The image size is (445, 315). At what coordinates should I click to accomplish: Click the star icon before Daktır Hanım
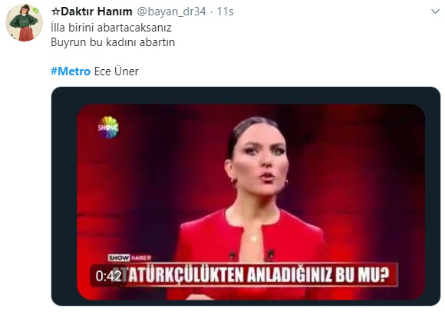(x=55, y=12)
